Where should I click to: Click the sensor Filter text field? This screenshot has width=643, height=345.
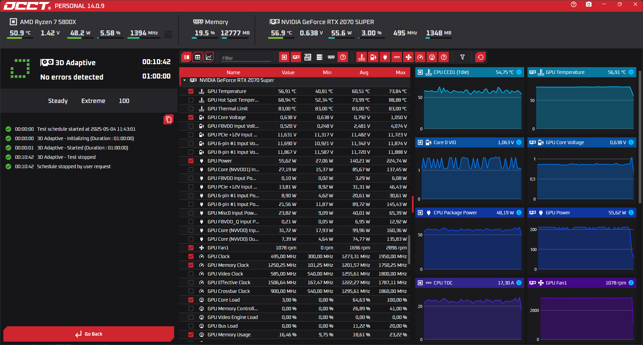click(246, 58)
